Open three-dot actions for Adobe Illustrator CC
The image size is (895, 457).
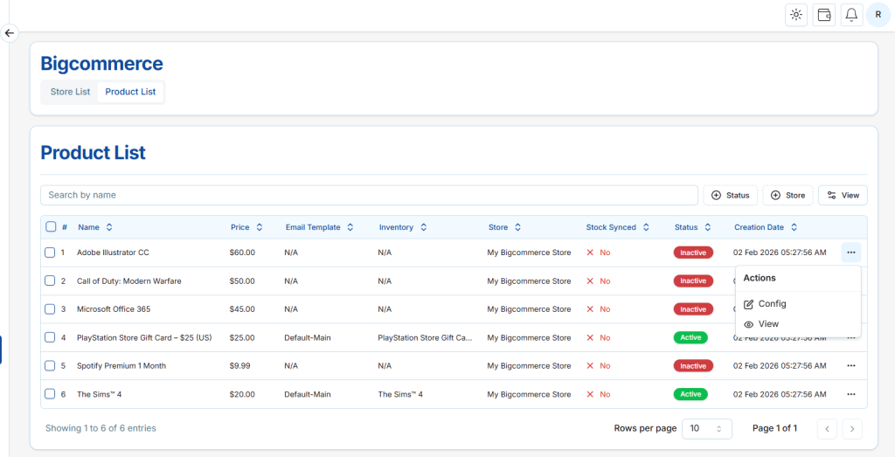click(x=850, y=253)
